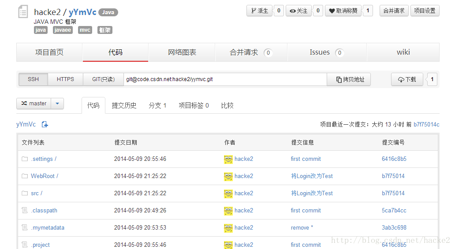The image size is (455, 249).
Task: Click the file icon of .mymetadata row
Action: click(25, 227)
